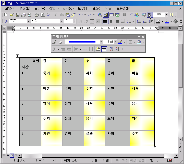Sort table descending

click(117, 49)
